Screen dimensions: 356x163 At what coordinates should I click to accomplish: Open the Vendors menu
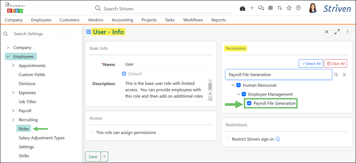pos(95,20)
